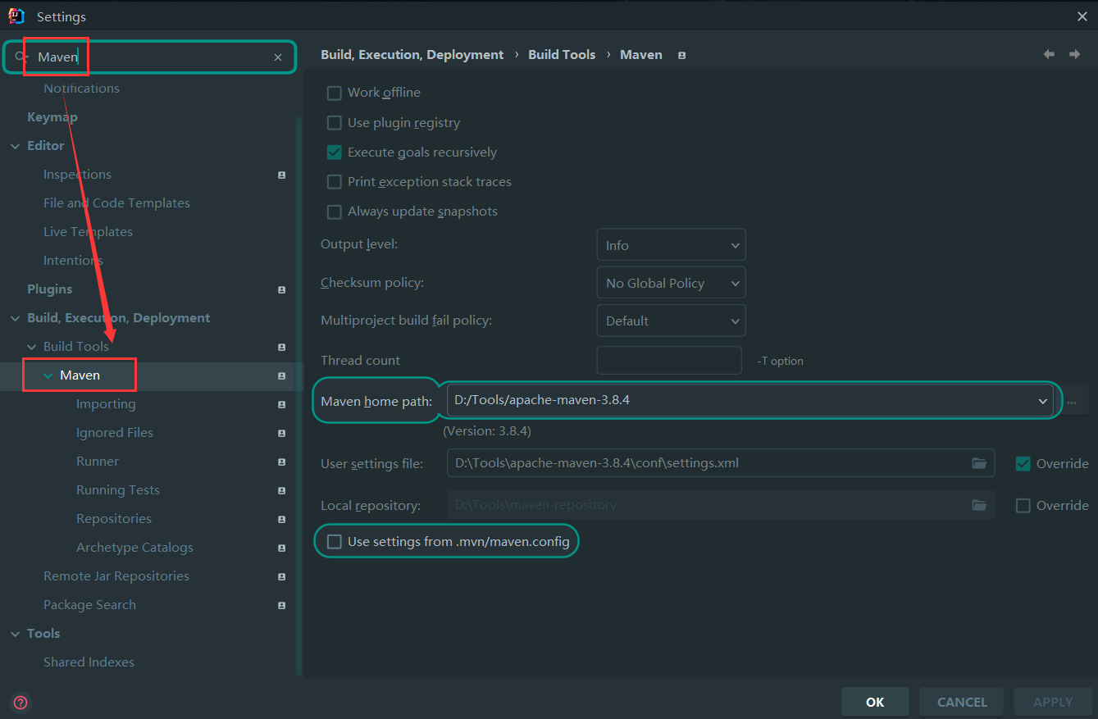
Task: Select Intentions in the settings tree
Action: click(73, 261)
